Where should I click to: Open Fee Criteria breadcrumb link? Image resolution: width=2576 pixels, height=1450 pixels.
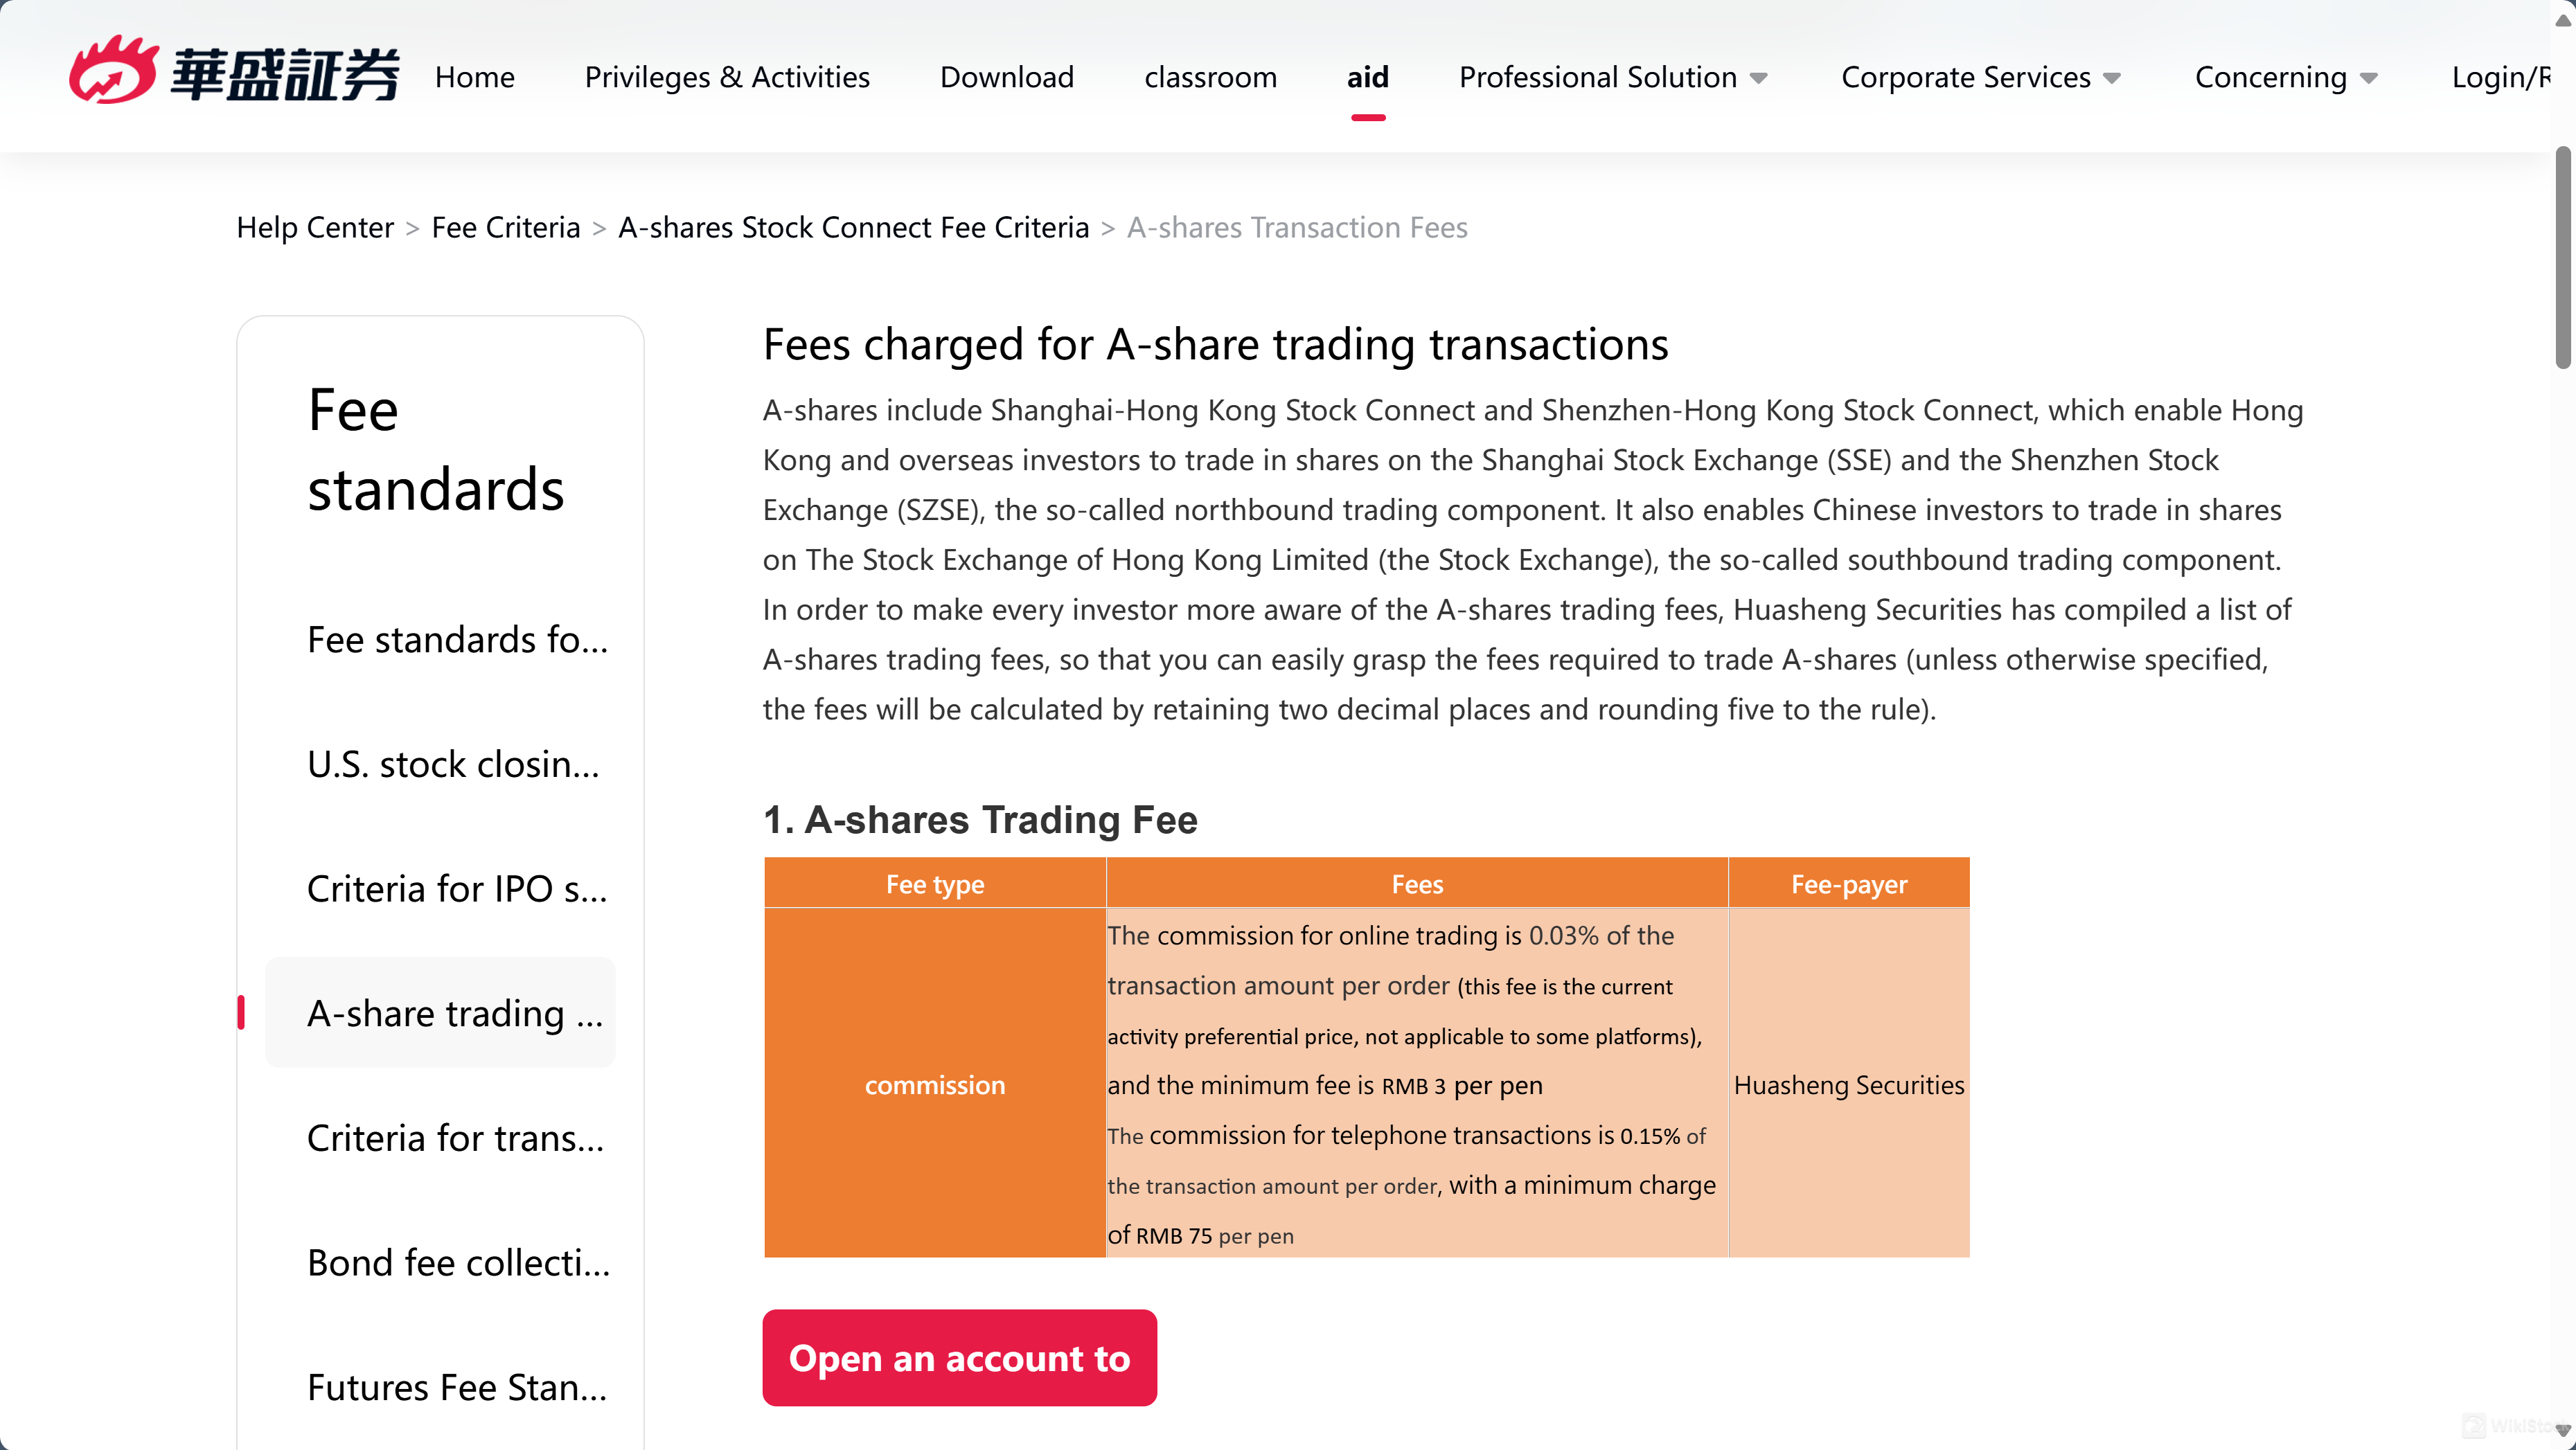pyautogui.click(x=505, y=227)
